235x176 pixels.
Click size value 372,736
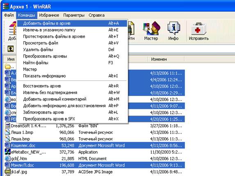(x=67, y=152)
